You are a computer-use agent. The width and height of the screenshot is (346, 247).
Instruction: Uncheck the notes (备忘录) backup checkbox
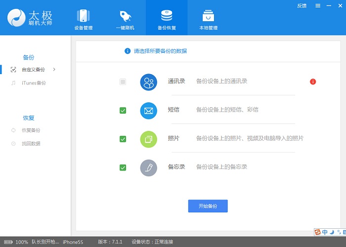click(x=123, y=167)
